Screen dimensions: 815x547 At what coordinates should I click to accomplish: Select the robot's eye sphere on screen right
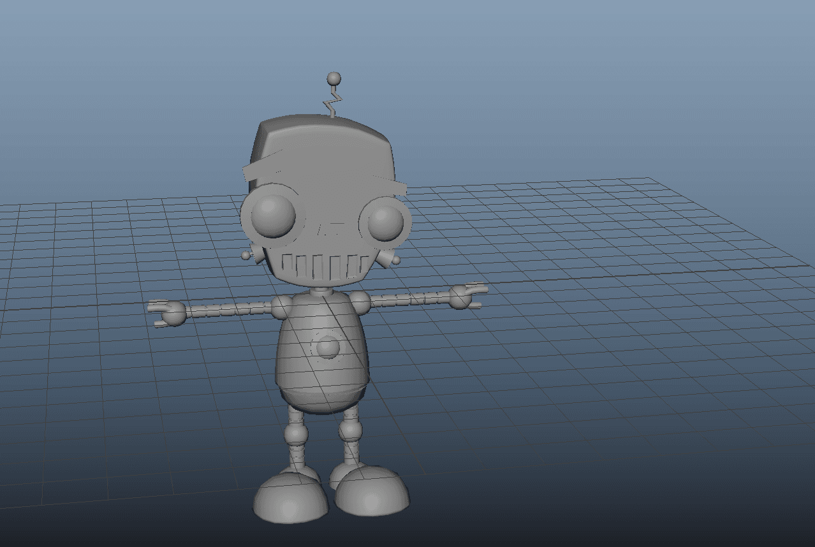(386, 222)
